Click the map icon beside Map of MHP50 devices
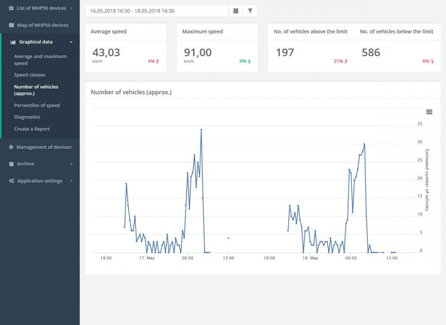 [12, 25]
